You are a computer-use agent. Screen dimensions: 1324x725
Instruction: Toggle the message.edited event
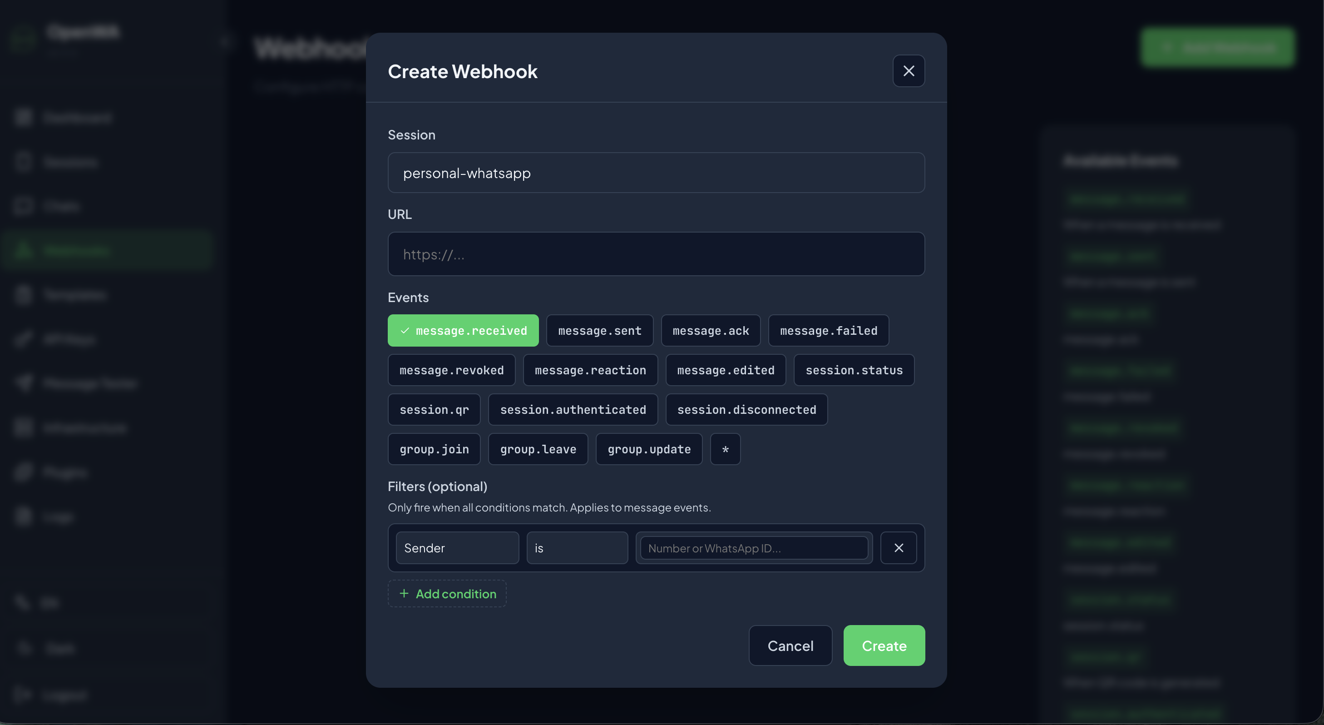tap(725, 370)
